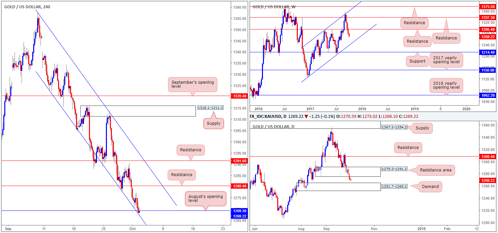
Task: Select the 1280.40 price label
Action: (239, 186)
